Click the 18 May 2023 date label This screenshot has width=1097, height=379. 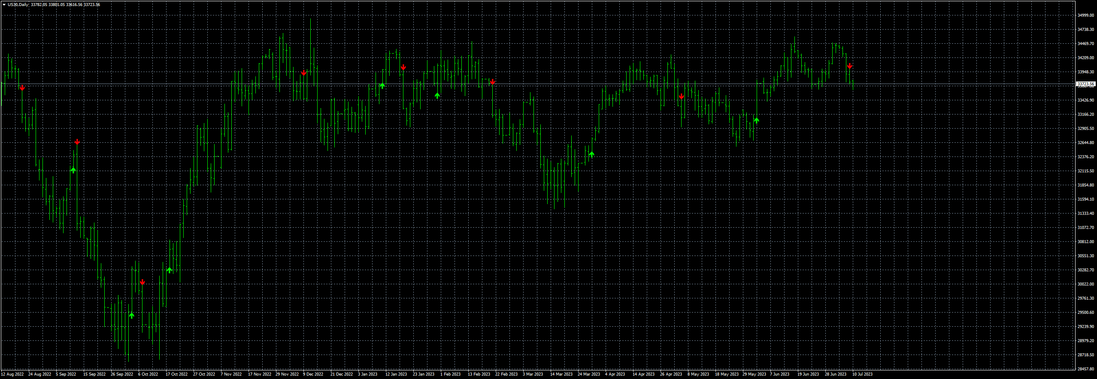tap(727, 374)
